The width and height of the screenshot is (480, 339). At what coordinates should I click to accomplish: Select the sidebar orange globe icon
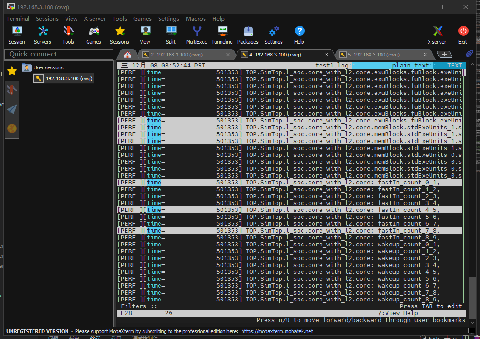pos(12,128)
